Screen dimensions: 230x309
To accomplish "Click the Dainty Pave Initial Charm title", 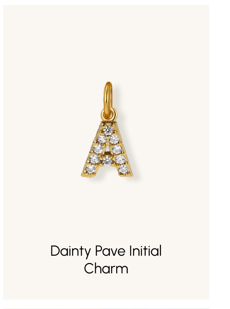I will [x=106, y=259].
